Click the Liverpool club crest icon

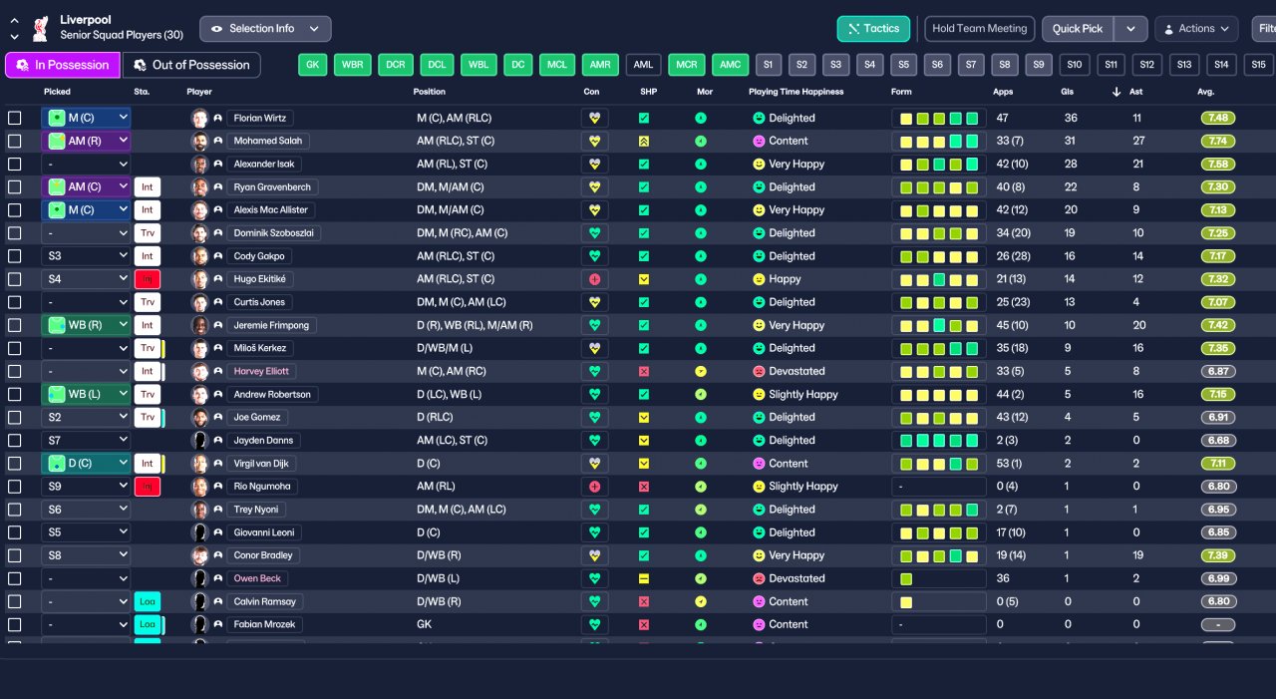[x=40, y=29]
